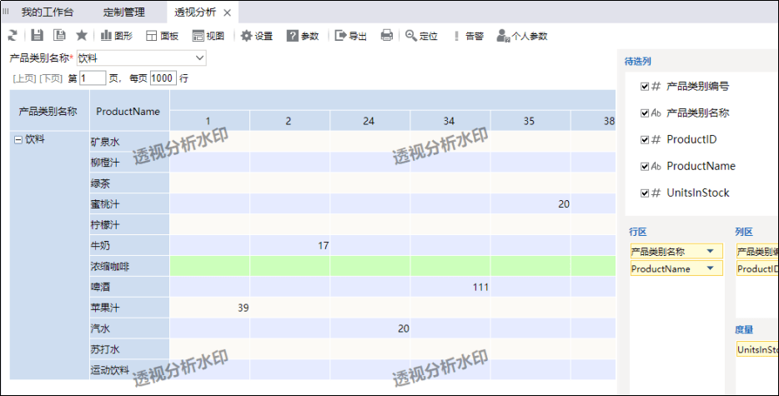Click the 产品类别 field in 列区
The image size is (779, 396).
pos(757,252)
